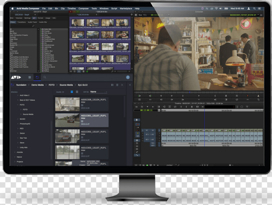The width and height of the screenshot is (272, 205).
Task: Click the timeline timecode ruler at 00:20:00:00
Action: (x=227, y=110)
